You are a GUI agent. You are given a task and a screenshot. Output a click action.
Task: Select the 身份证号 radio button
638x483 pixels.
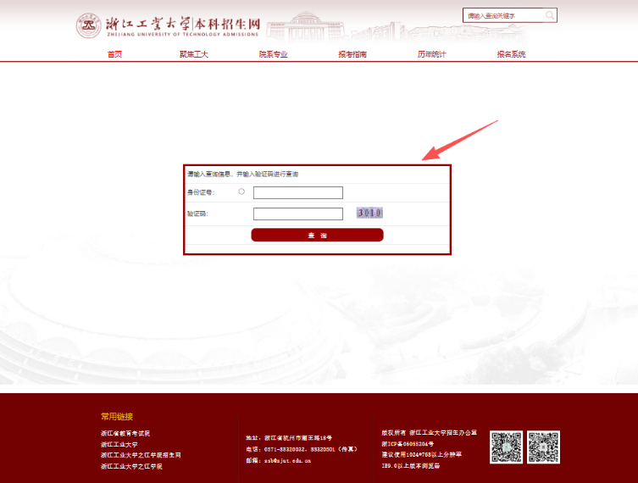pyautogui.click(x=241, y=192)
